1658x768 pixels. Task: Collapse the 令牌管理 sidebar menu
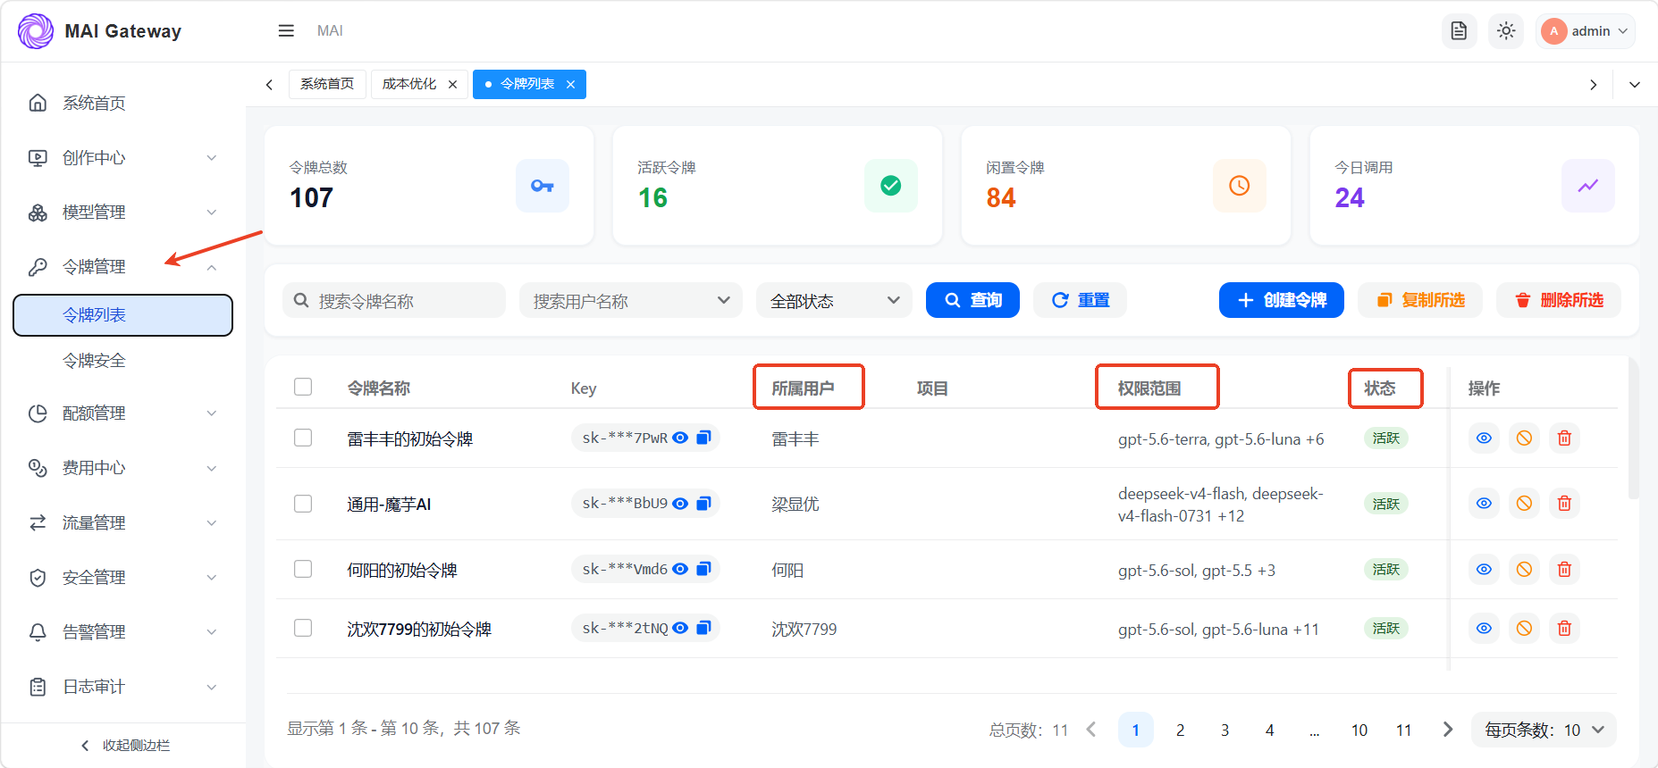(123, 267)
